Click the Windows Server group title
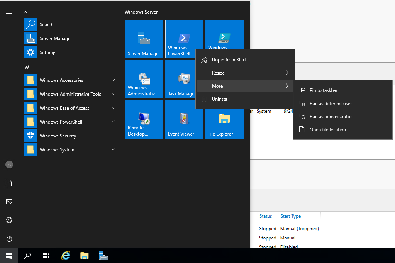 click(x=141, y=12)
